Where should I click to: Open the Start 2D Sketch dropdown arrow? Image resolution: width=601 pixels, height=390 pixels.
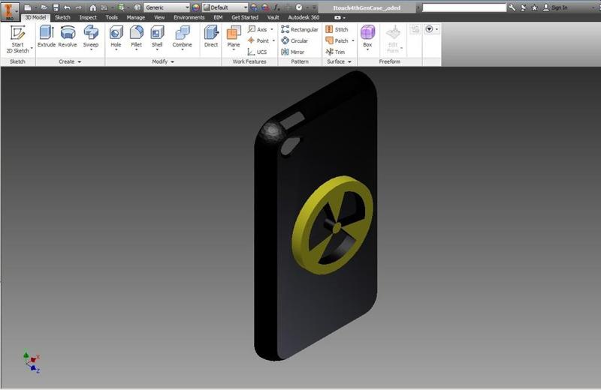(x=32, y=49)
